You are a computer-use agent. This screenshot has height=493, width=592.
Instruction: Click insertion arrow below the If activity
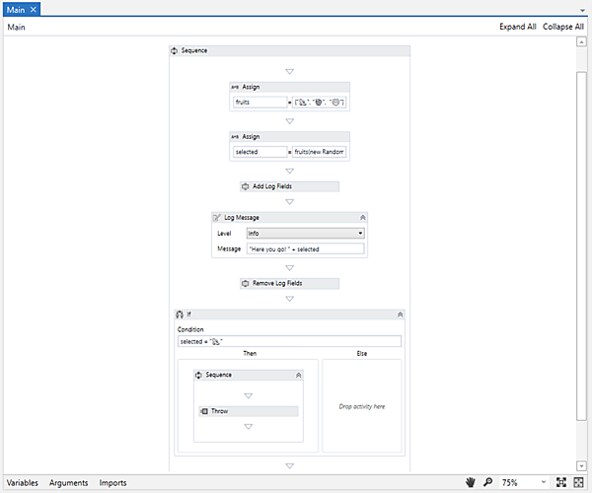289,465
